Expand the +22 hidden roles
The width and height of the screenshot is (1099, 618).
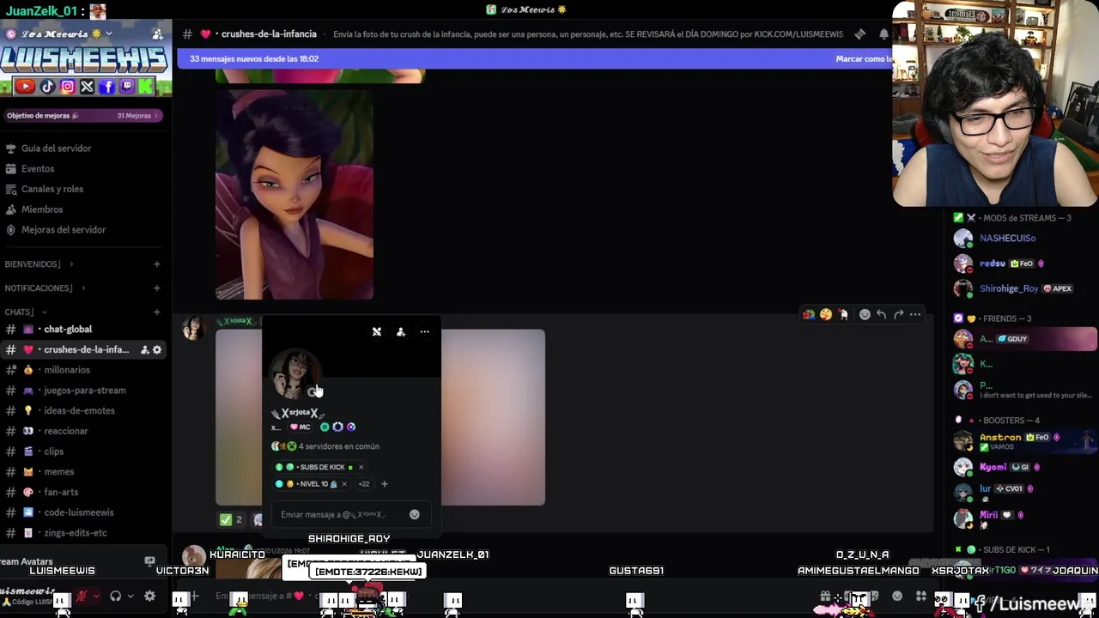tap(363, 484)
